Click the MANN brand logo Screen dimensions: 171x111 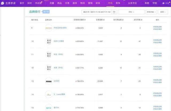tap(49, 81)
